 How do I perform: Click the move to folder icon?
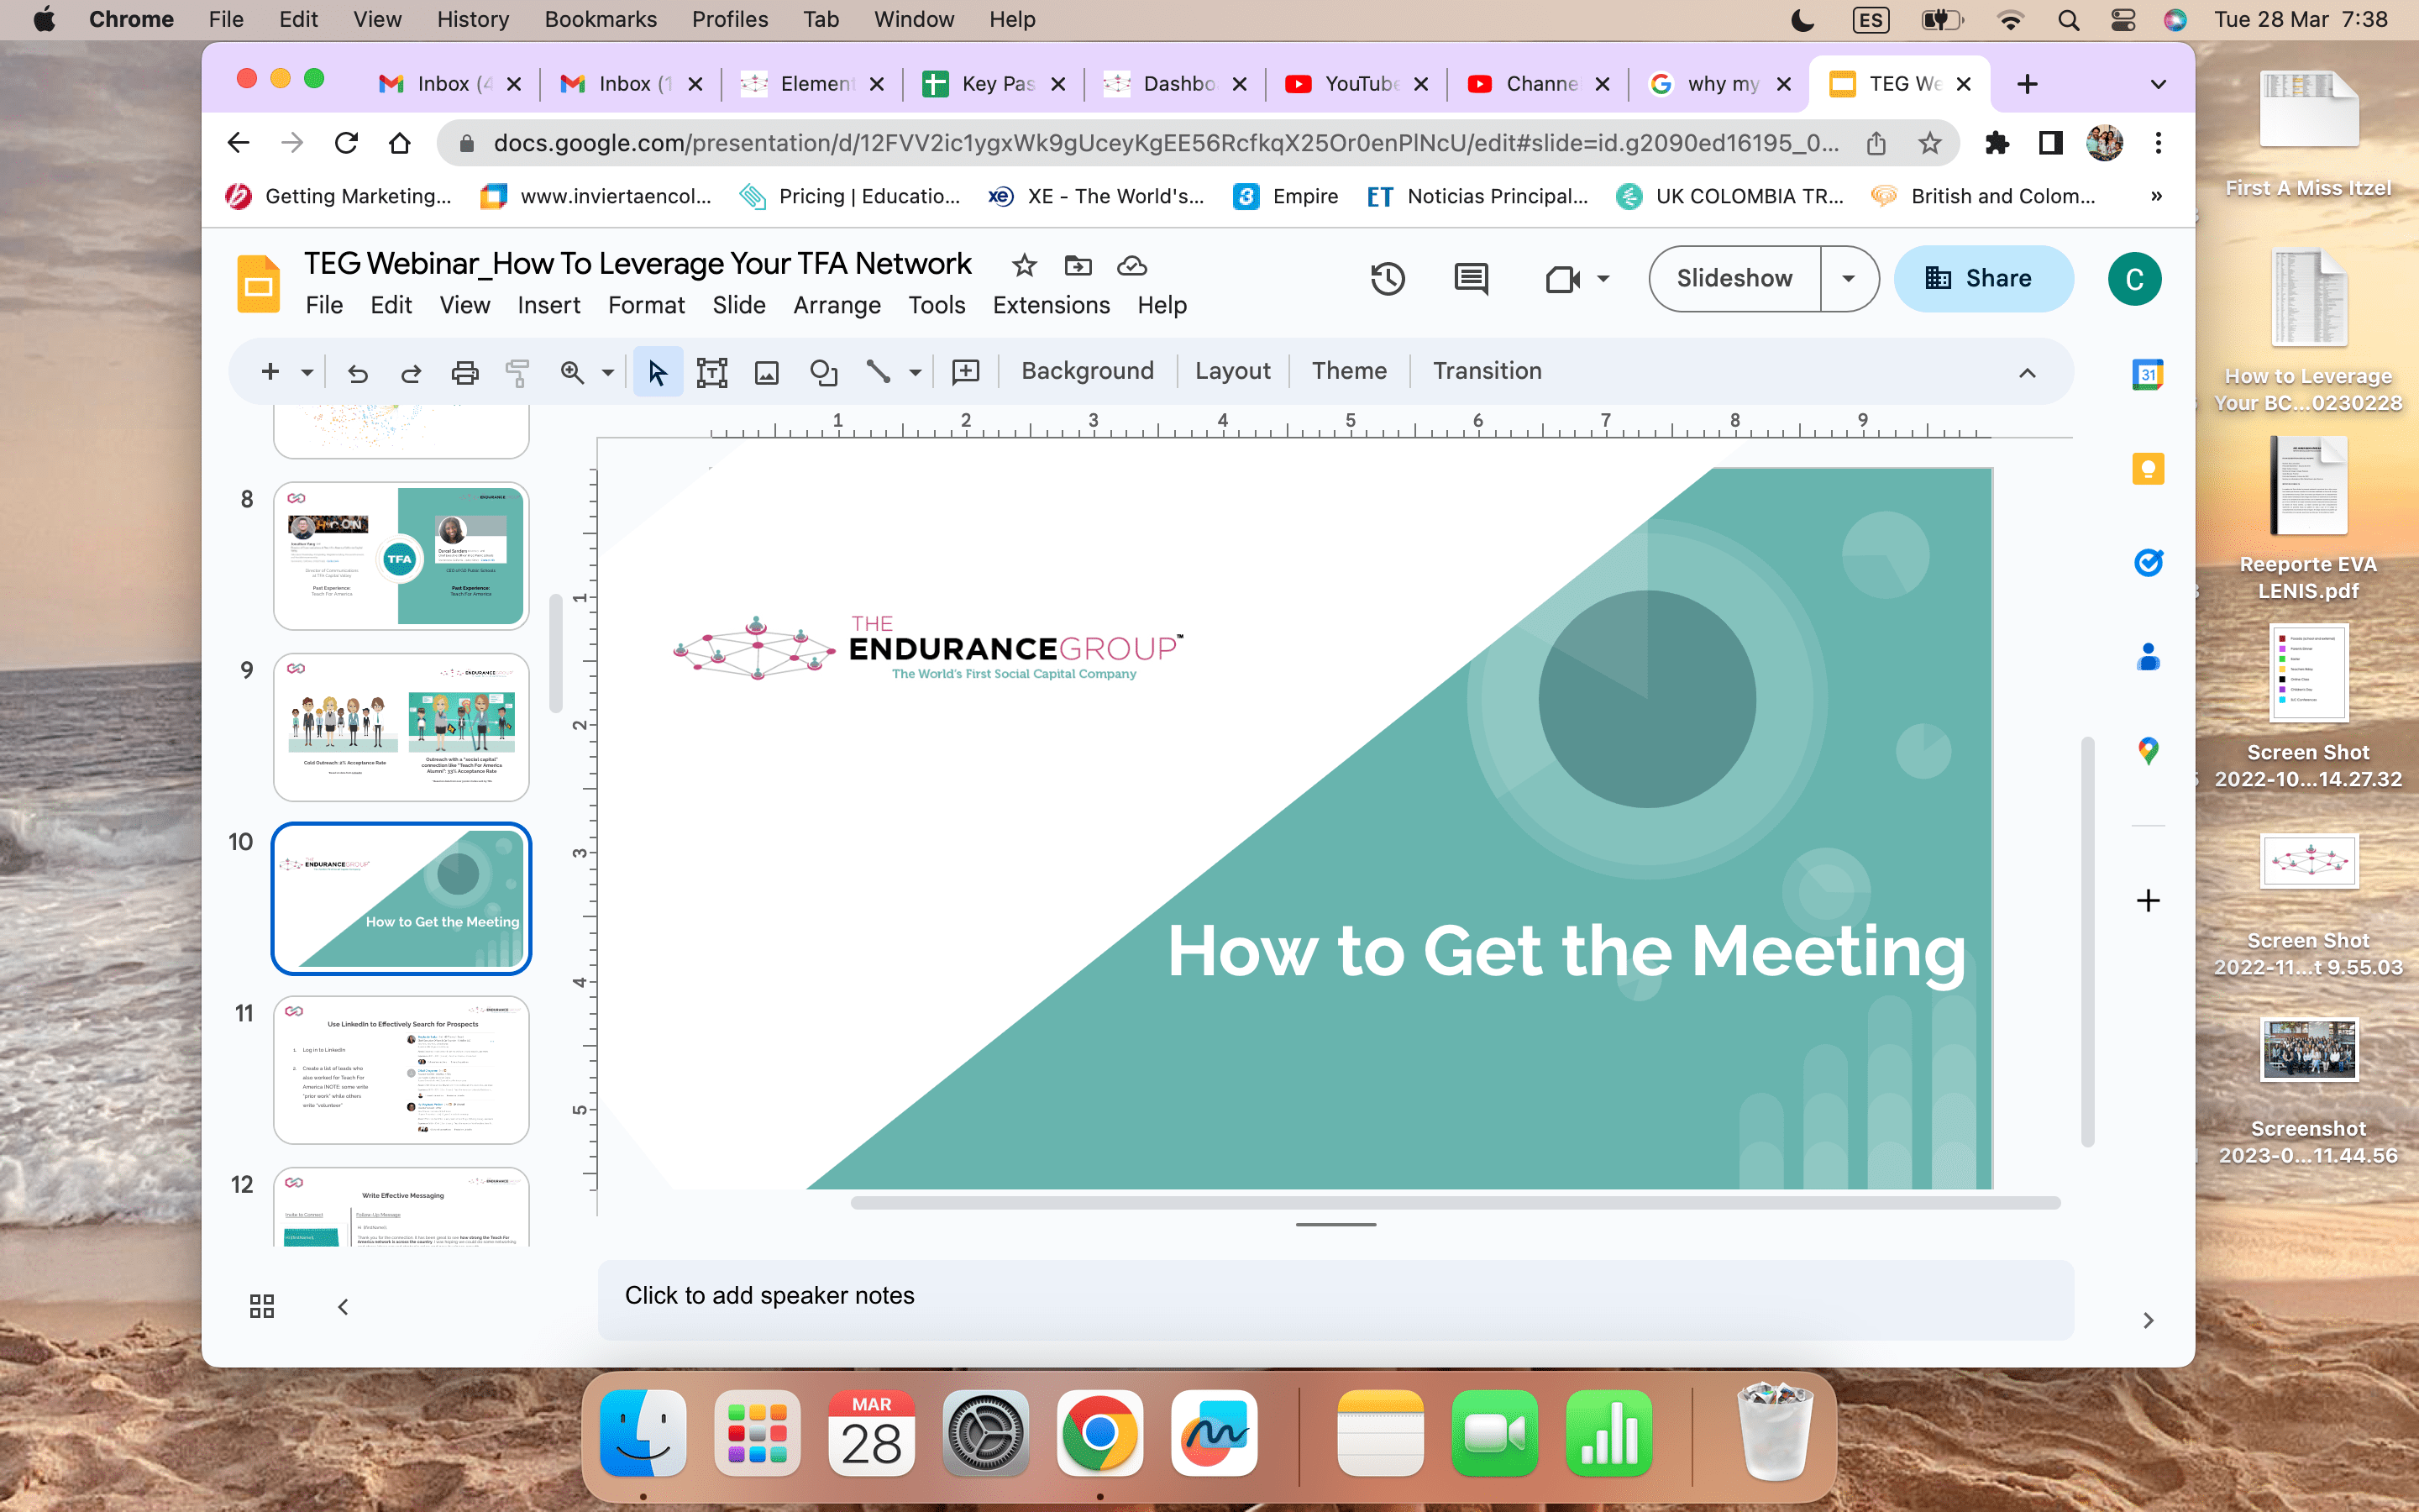coord(1078,265)
